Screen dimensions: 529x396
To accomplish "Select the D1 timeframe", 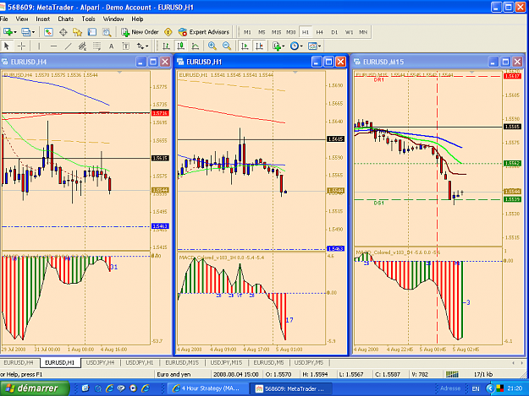I will pos(334,32).
